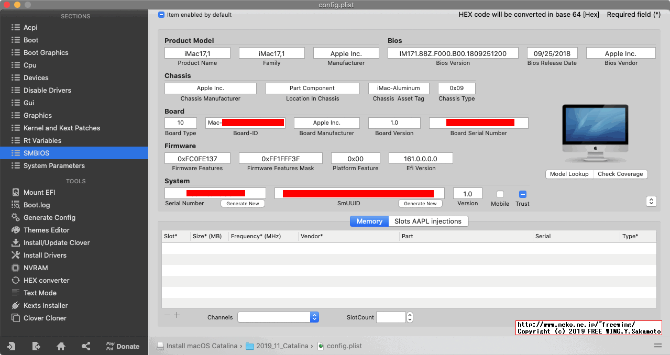Open the Mount EFI tool

[x=38, y=192]
